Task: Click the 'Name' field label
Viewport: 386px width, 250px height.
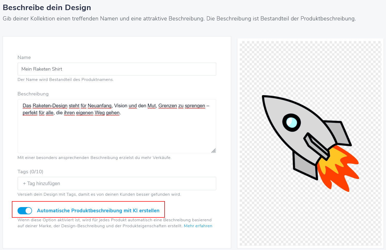Action: click(x=24, y=57)
